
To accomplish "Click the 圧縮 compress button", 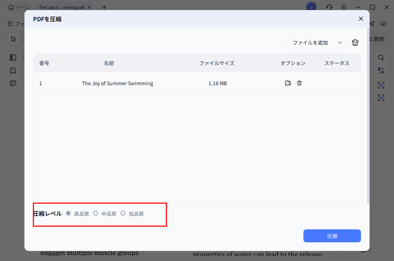I will pyautogui.click(x=332, y=236).
